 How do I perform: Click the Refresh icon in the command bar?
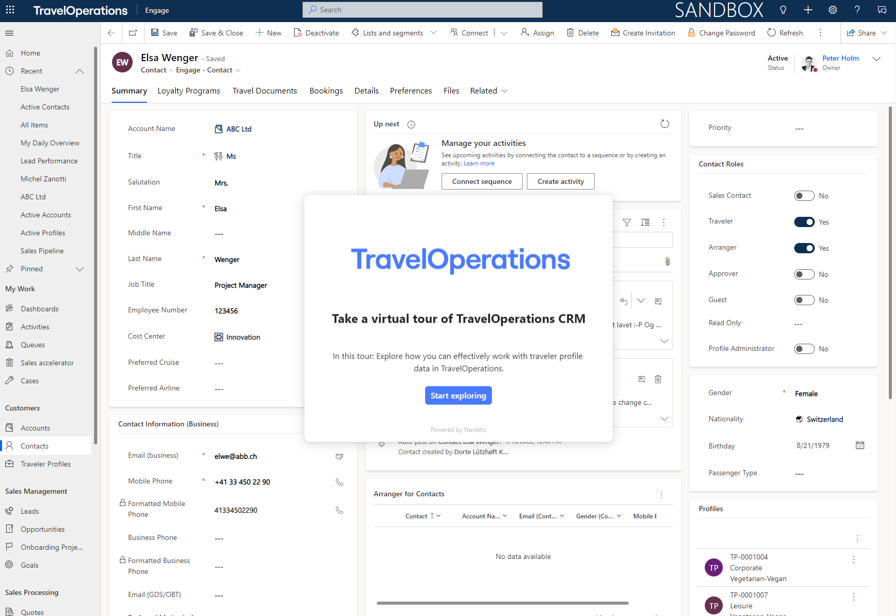771,32
